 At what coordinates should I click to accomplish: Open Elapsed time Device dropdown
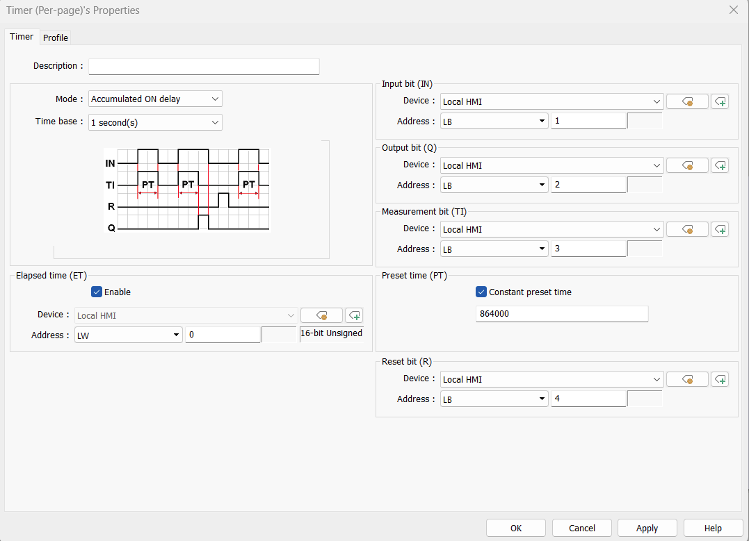186,315
